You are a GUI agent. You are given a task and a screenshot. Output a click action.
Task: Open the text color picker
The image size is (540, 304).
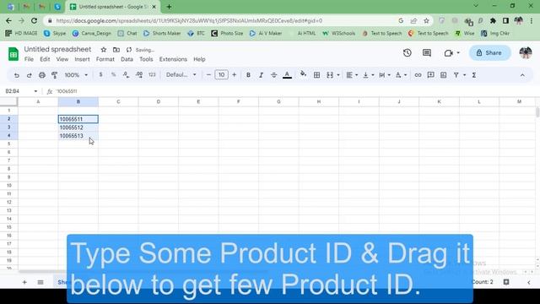coord(287,75)
